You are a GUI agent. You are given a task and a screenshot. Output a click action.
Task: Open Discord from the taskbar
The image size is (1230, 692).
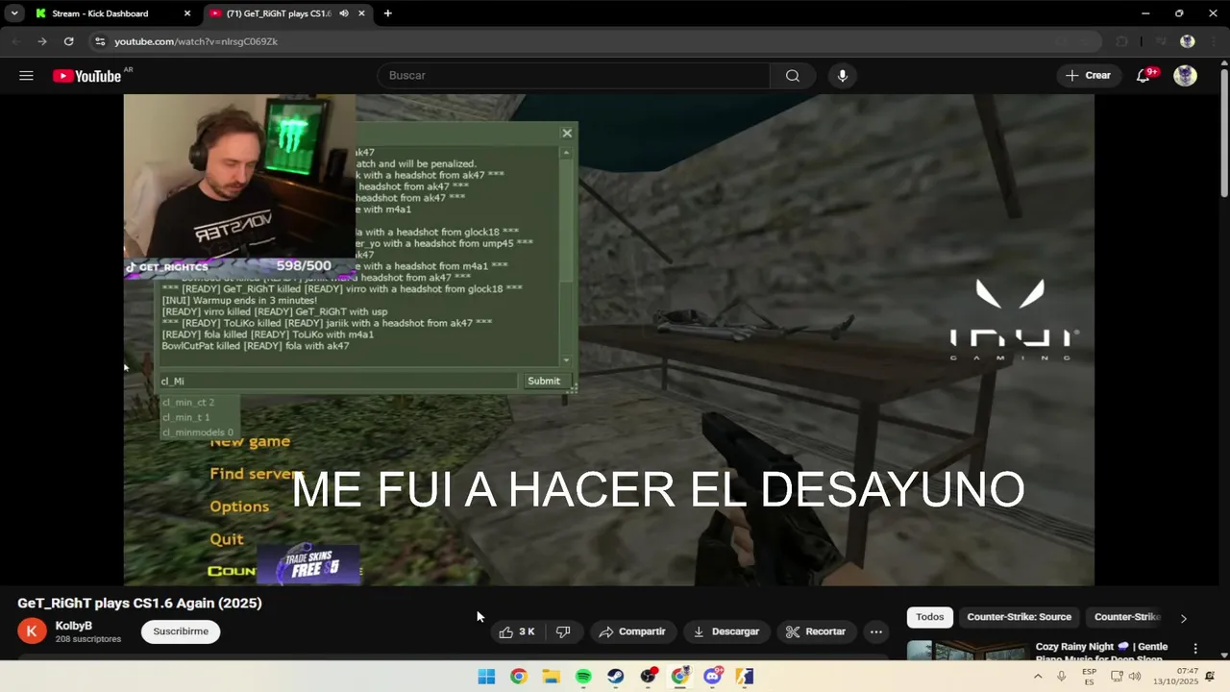[x=713, y=677]
